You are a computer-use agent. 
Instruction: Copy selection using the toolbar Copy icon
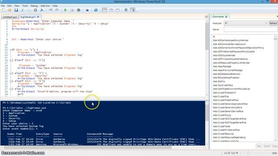point(29,10)
